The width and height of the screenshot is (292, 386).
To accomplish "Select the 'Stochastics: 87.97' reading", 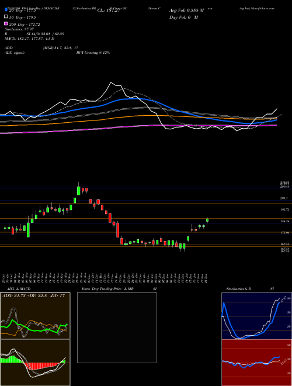I will click(x=19, y=29).
